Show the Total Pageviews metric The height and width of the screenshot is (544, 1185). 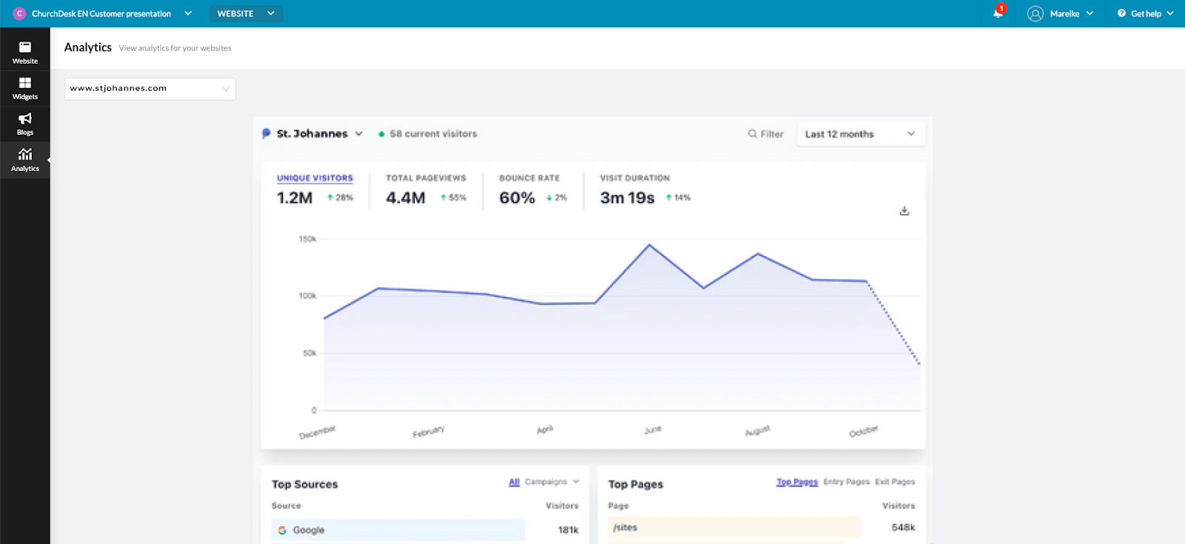[426, 178]
